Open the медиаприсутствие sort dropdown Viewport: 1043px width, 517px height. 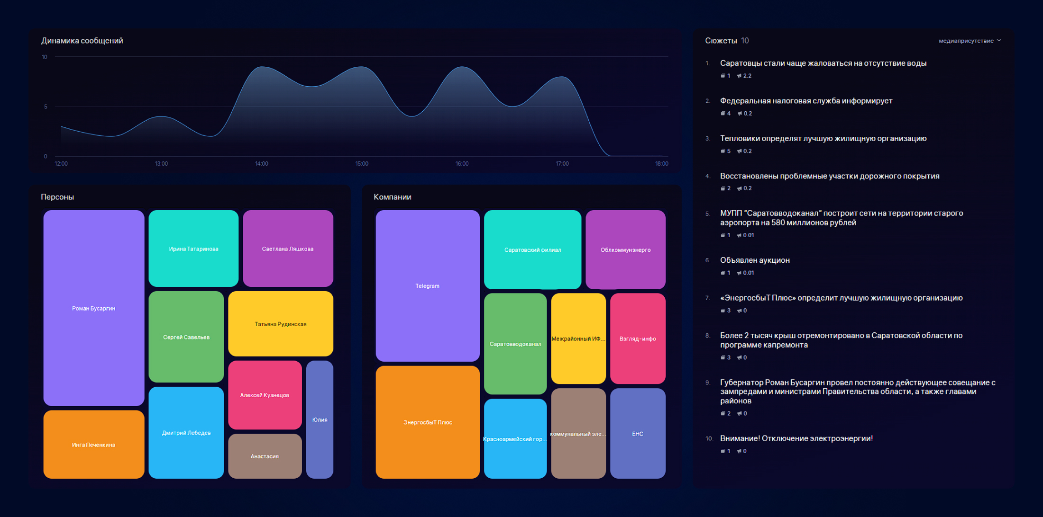pyautogui.click(x=970, y=41)
